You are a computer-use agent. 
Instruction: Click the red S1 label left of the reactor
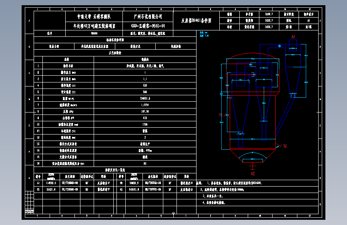pos(221,115)
